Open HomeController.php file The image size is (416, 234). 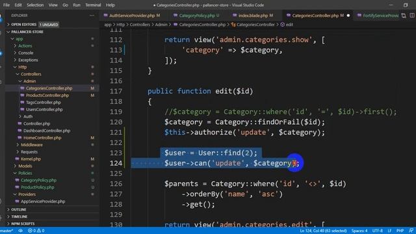(42, 138)
